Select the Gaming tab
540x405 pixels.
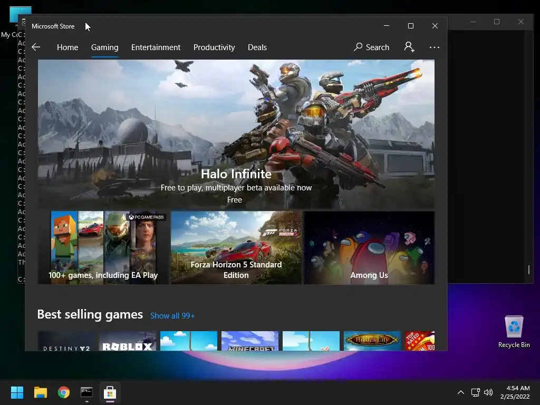coord(105,47)
